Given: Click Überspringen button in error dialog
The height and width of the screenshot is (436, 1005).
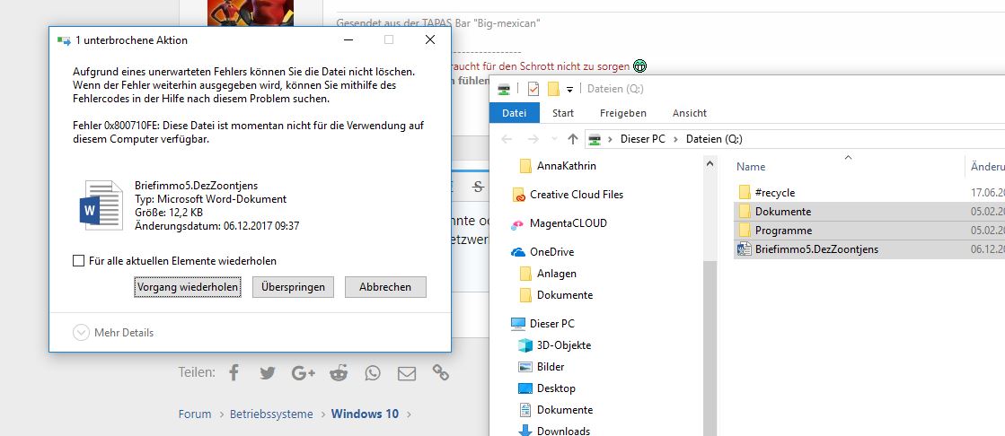Looking at the screenshot, I should pyautogui.click(x=293, y=287).
